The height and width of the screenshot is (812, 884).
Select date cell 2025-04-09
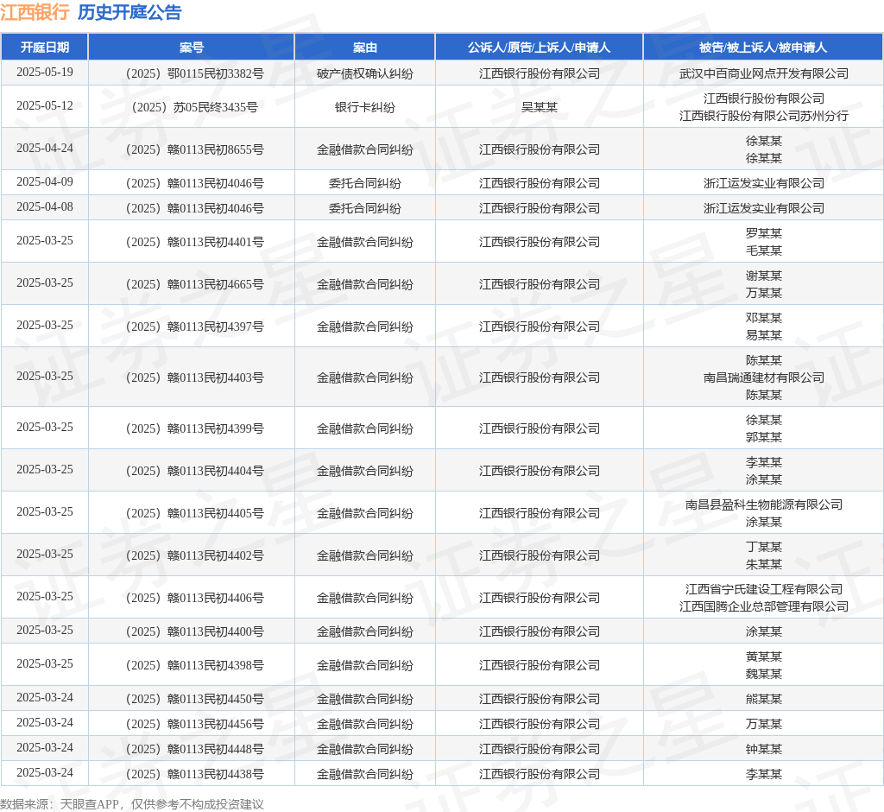tap(45, 182)
